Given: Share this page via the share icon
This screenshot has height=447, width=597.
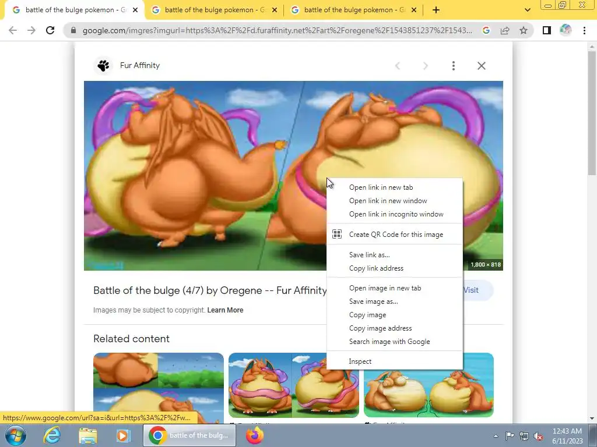Looking at the screenshot, I should pyautogui.click(x=505, y=30).
